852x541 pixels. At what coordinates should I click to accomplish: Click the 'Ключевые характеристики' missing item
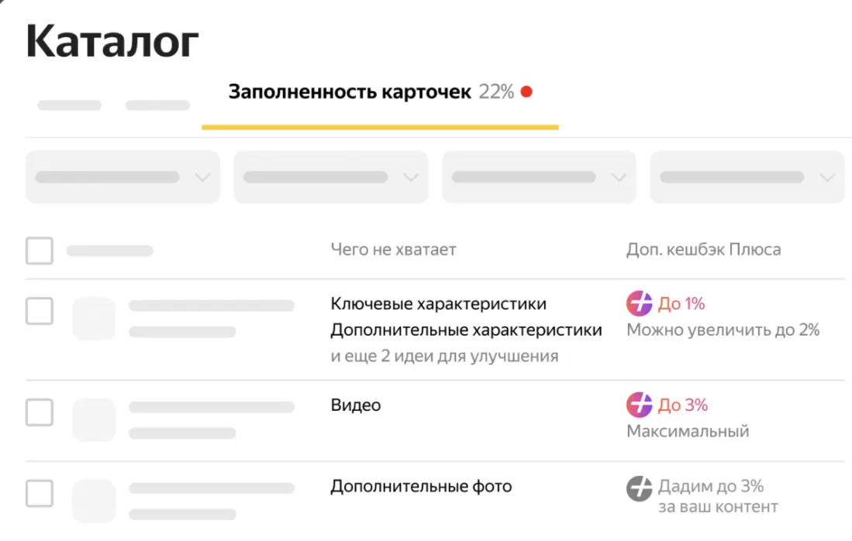pyautogui.click(x=438, y=304)
